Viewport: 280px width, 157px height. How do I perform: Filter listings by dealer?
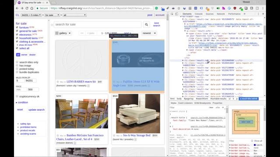click(x=32, y=55)
